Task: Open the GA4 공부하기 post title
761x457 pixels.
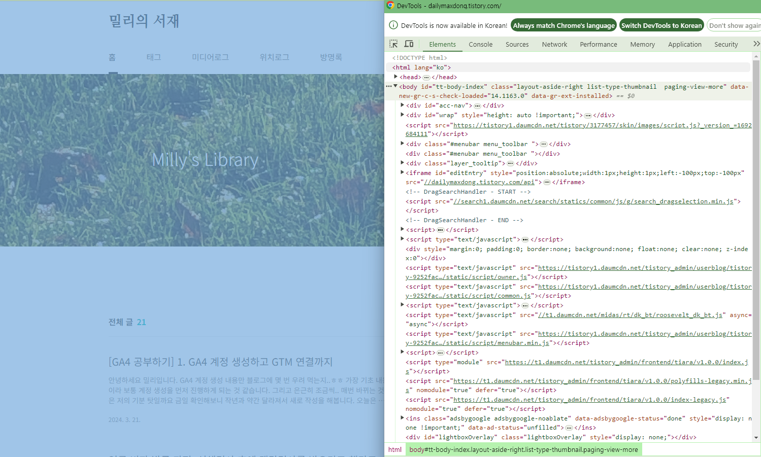Action: click(x=220, y=362)
